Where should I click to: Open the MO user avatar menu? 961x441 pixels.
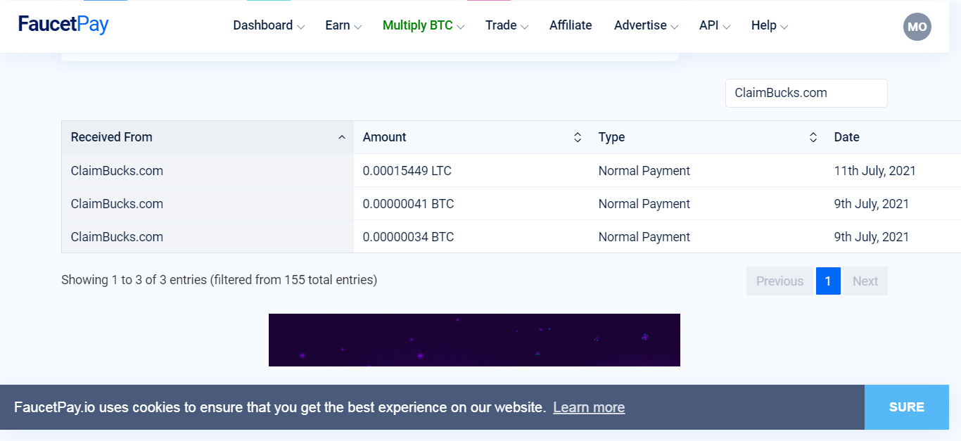pos(917,27)
